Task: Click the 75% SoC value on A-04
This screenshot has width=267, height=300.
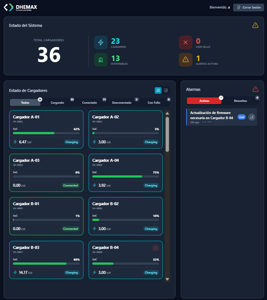Action: (156, 172)
